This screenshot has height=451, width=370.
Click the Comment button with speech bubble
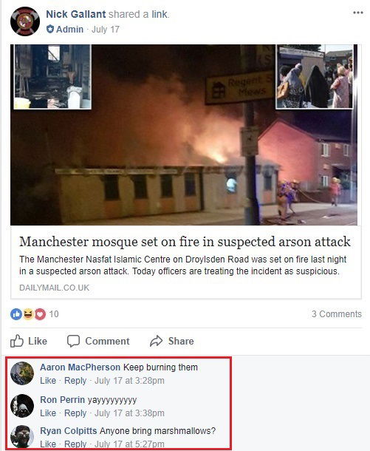[x=98, y=341]
